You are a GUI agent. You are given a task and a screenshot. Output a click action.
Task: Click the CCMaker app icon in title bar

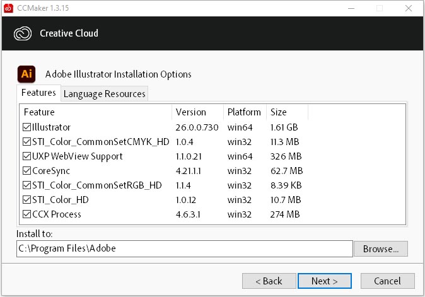[x=8, y=8]
